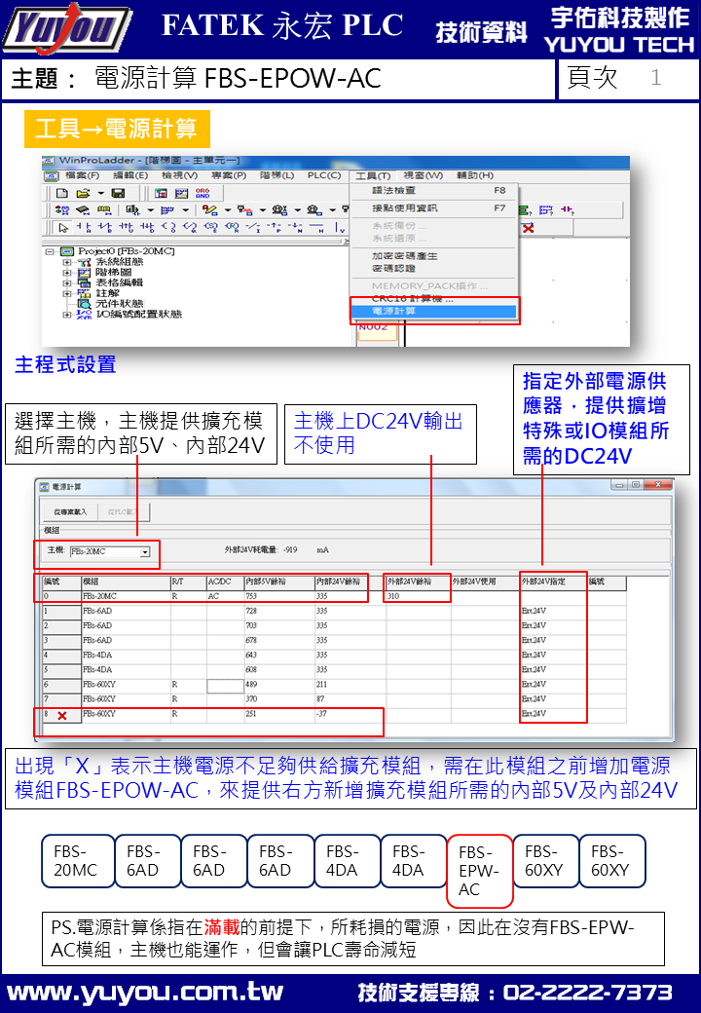Expand the 階梯圖 tree node

[66, 273]
